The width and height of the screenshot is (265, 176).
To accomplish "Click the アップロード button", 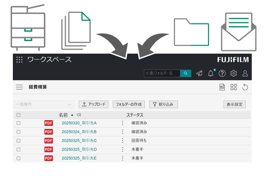I will tap(94, 104).
